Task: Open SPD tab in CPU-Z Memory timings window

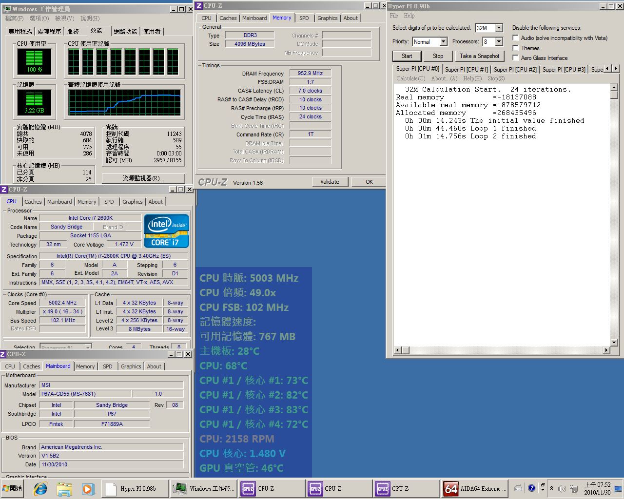Action: coord(304,18)
